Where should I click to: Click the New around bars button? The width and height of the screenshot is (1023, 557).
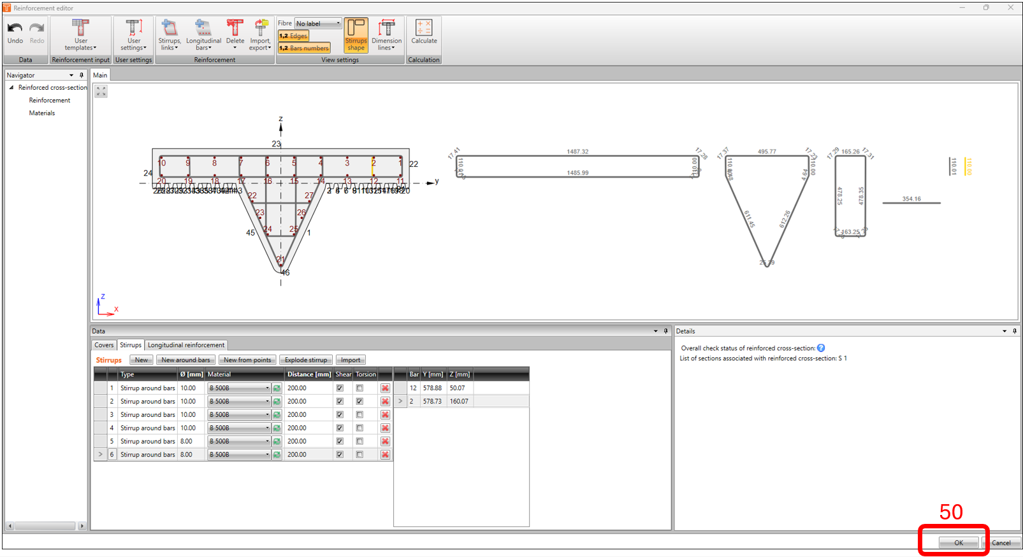coord(185,360)
